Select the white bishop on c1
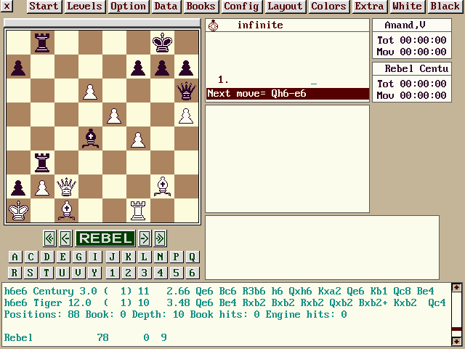The image size is (465, 349). click(66, 211)
